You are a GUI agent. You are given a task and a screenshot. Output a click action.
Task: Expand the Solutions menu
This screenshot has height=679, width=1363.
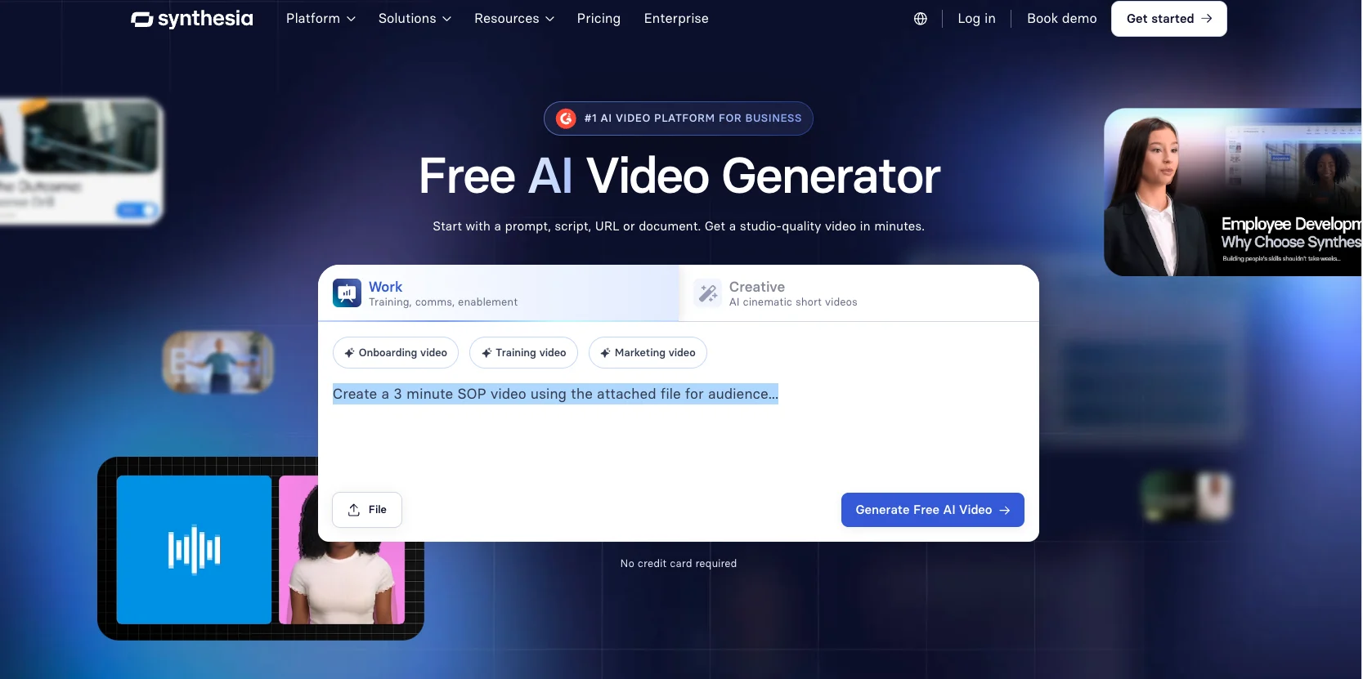point(415,19)
